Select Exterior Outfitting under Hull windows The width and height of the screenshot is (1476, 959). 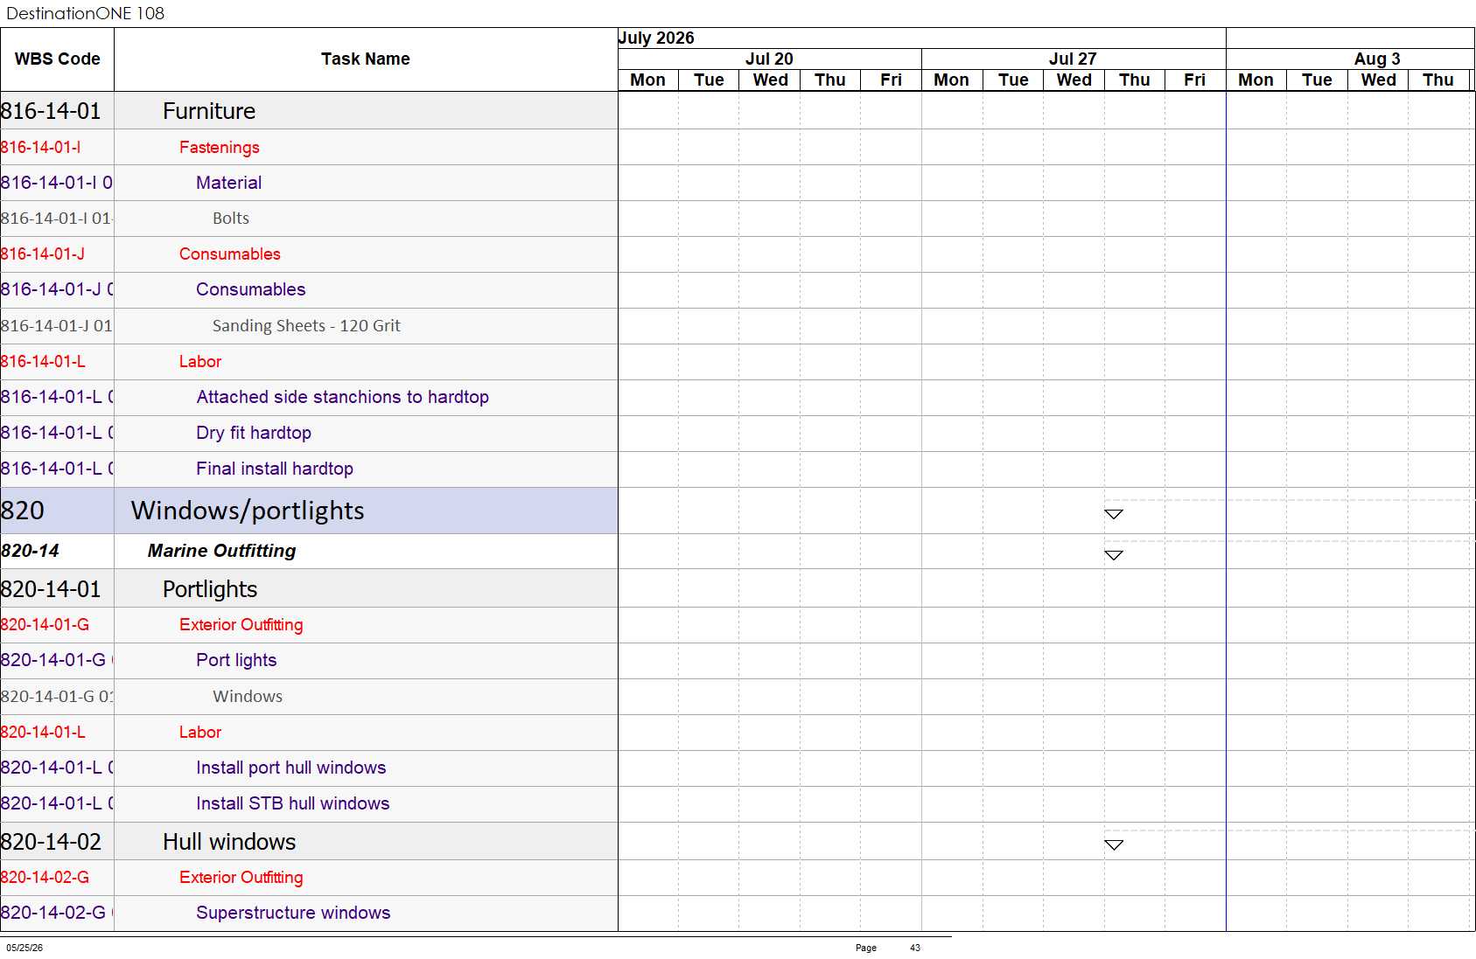[241, 877]
